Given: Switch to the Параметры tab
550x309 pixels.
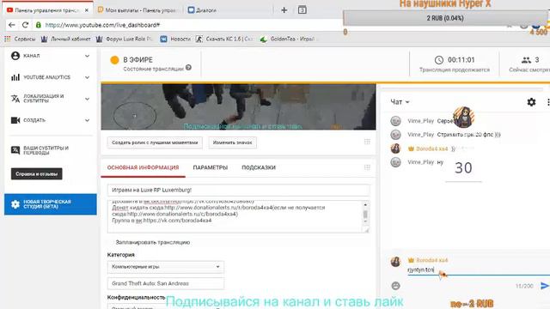Looking at the screenshot, I should click(x=210, y=167).
